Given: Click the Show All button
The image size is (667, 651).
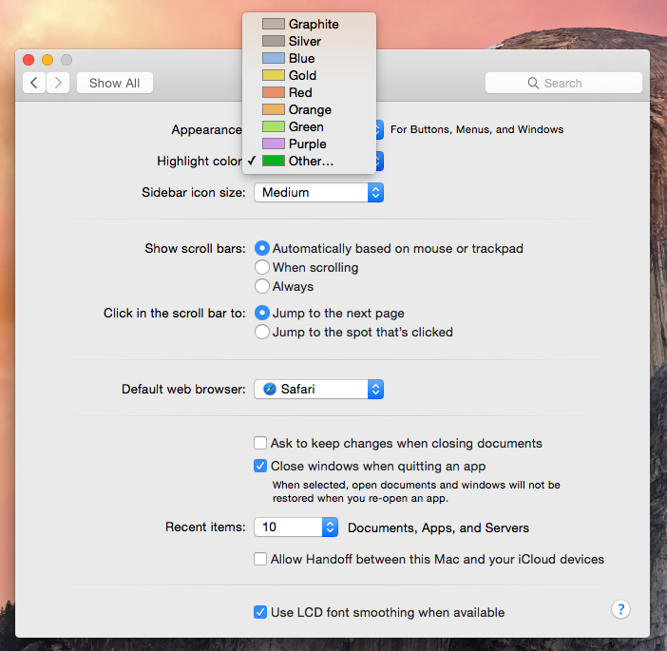Looking at the screenshot, I should [114, 83].
